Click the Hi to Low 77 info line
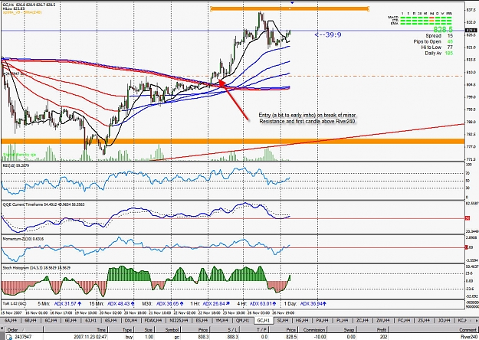This screenshot has height=340, width=479. (437, 47)
